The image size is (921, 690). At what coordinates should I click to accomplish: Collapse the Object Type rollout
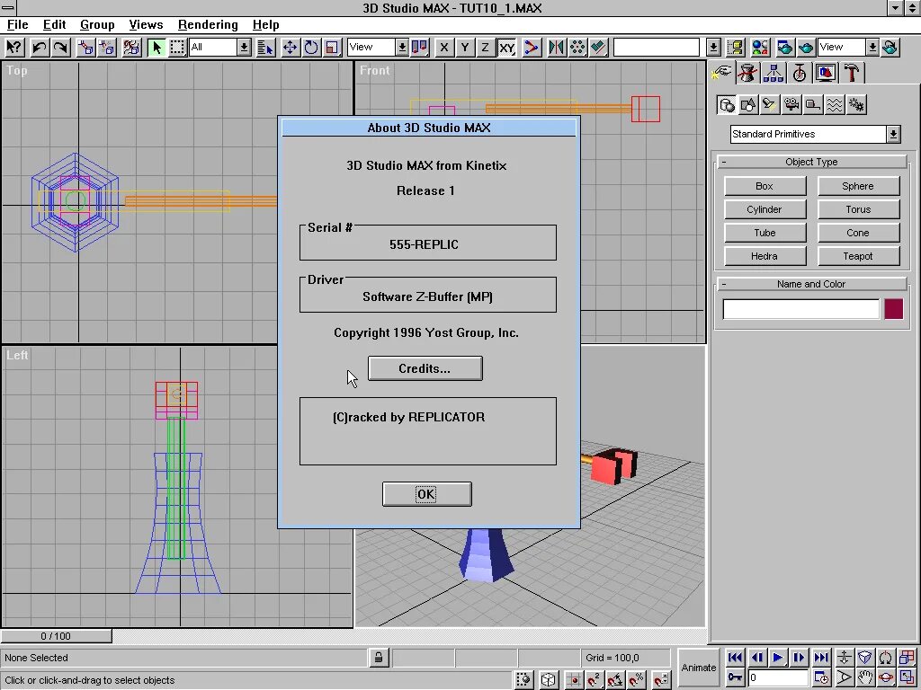812,162
